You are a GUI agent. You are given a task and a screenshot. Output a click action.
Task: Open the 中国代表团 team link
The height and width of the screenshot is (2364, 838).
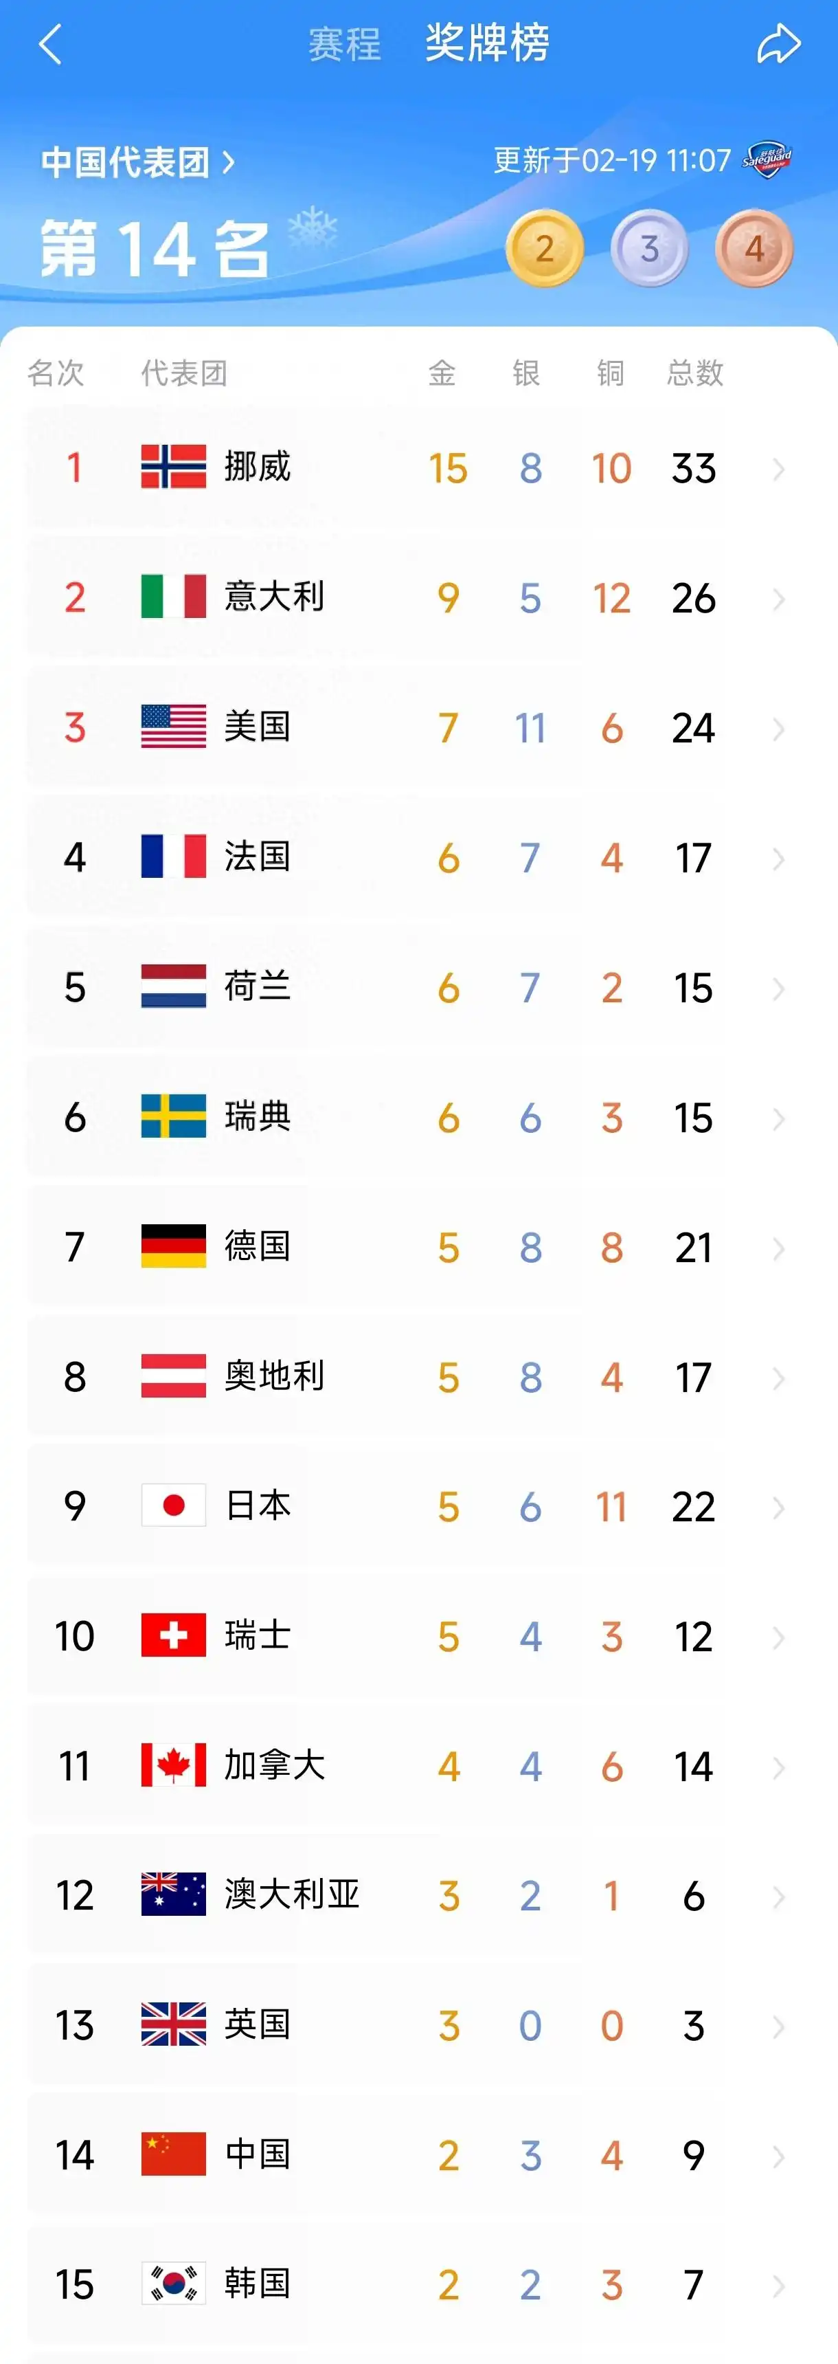click(137, 162)
